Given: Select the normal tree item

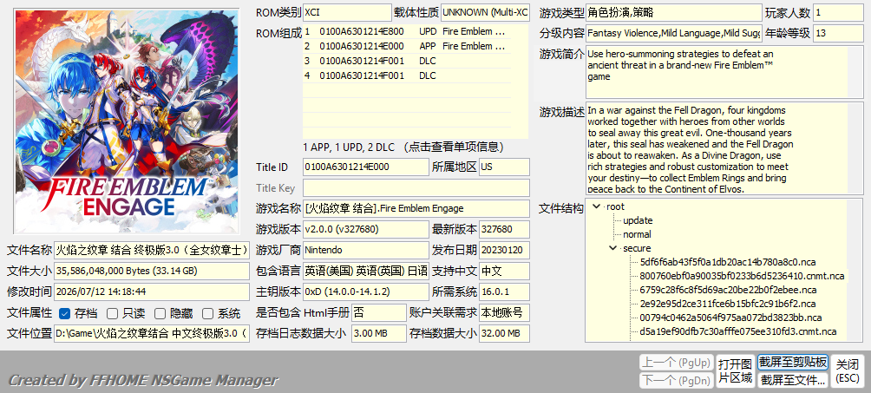Looking at the screenshot, I should pyautogui.click(x=637, y=234).
